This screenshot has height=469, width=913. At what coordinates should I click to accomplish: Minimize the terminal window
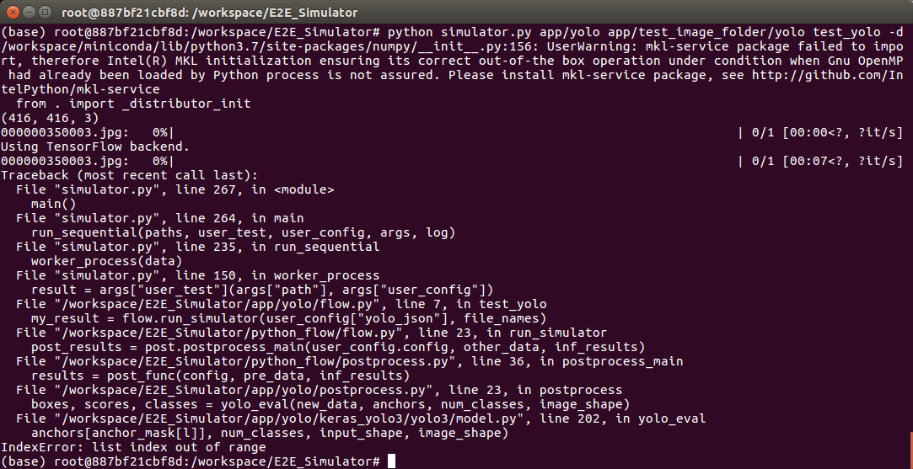(x=29, y=12)
